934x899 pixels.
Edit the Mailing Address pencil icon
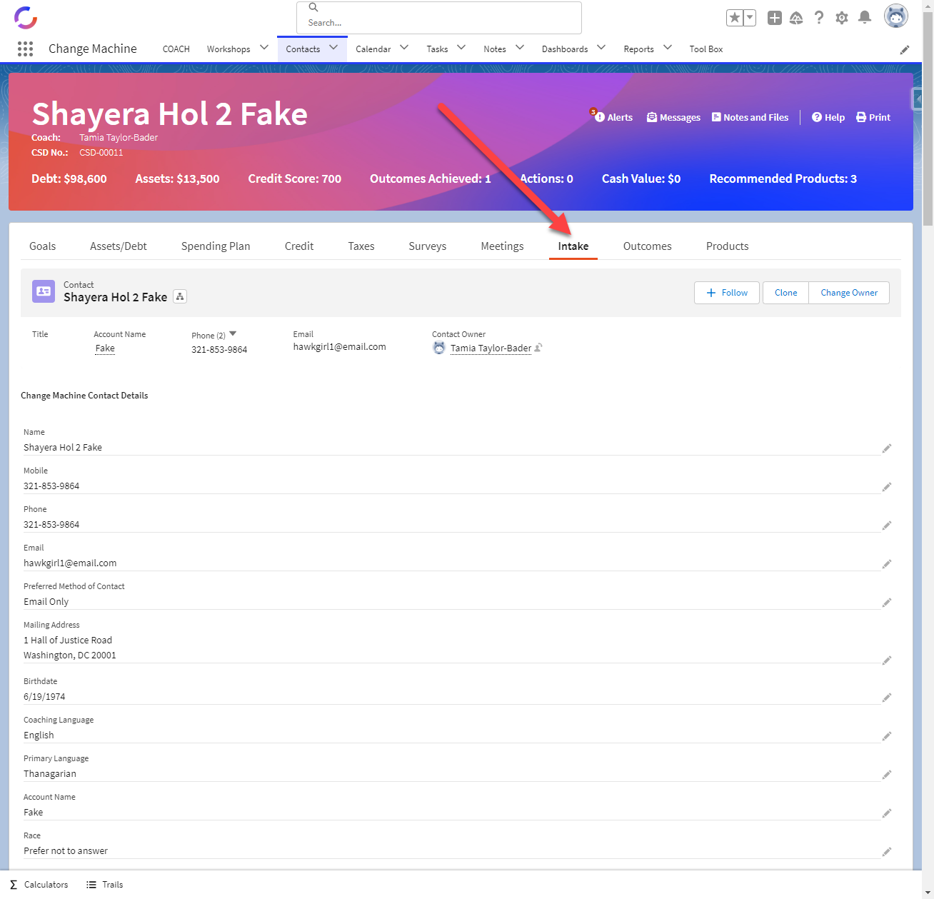point(887,661)
